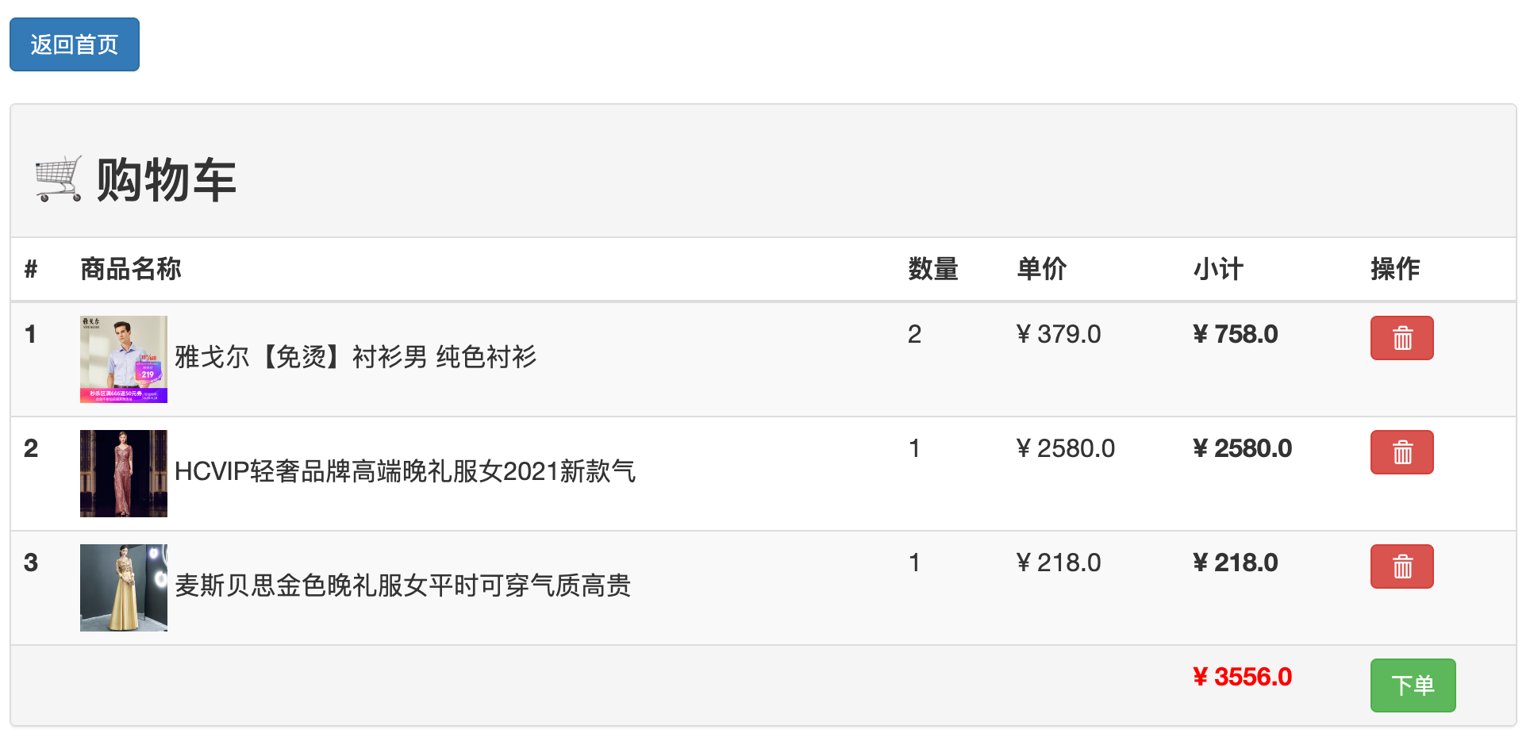Open the 雅戈尔 shirt product thumbnail
Viewport: 1530px width, 741px height.
[x=124, y=359]
